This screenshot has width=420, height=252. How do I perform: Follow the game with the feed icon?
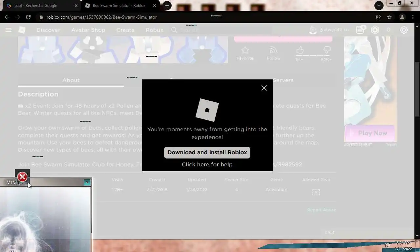273,50
